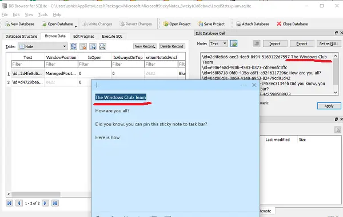343x217 pixels.
Task: Click the table horizontal scrollbar thumb
Action: tap(36, 194)
